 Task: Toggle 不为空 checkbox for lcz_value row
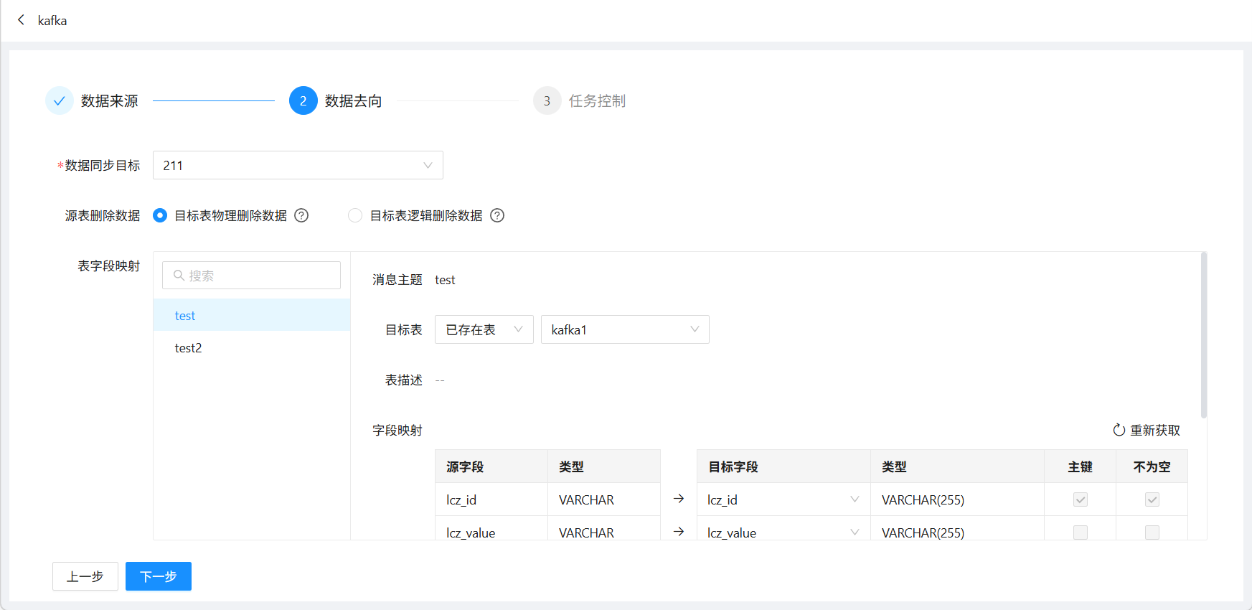tap(1152, 532)
